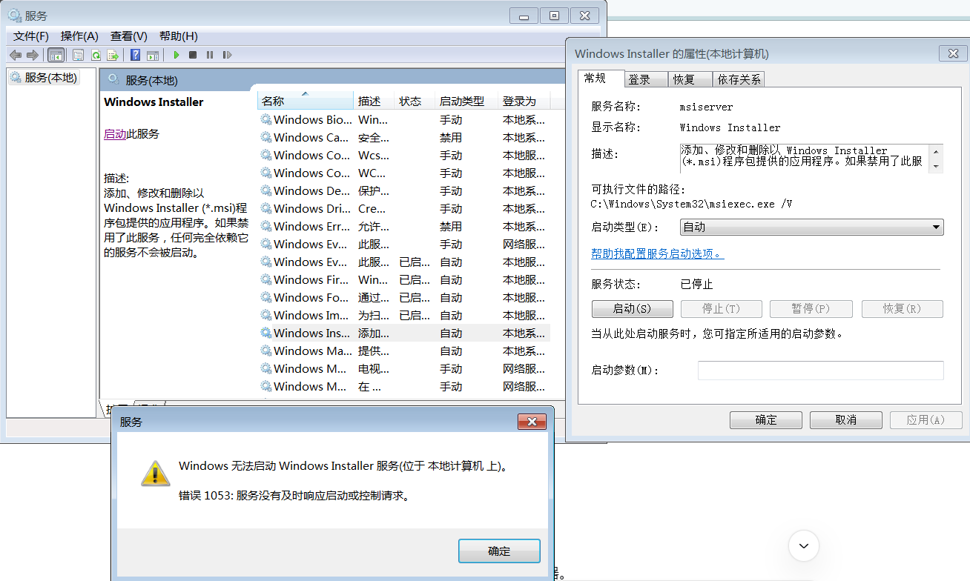Screen dimensions: 970x581
Task: Click the Back arrow in the Services toolbar
Action: (x=16, y=55)
